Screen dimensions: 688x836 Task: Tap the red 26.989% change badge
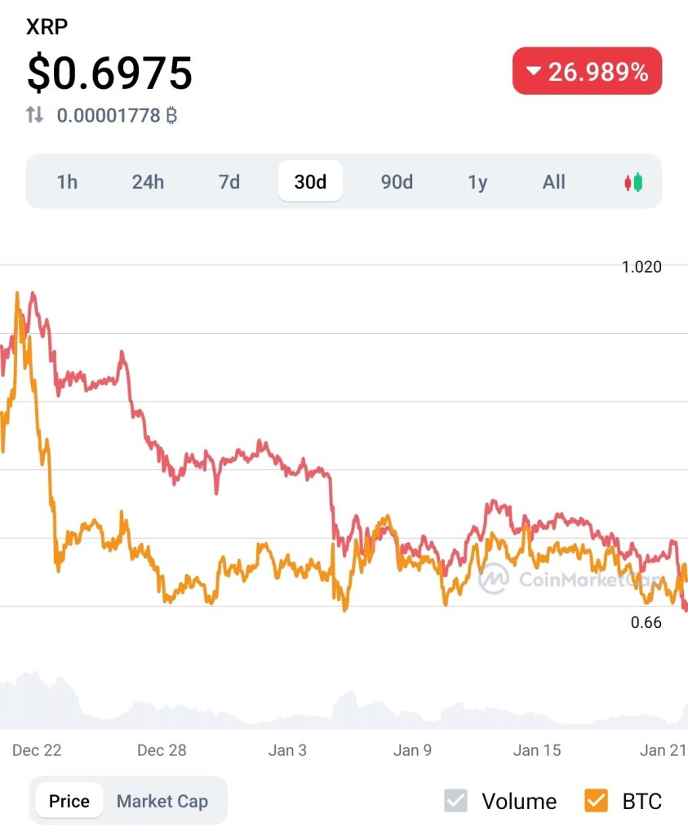[x=587, y=72]
